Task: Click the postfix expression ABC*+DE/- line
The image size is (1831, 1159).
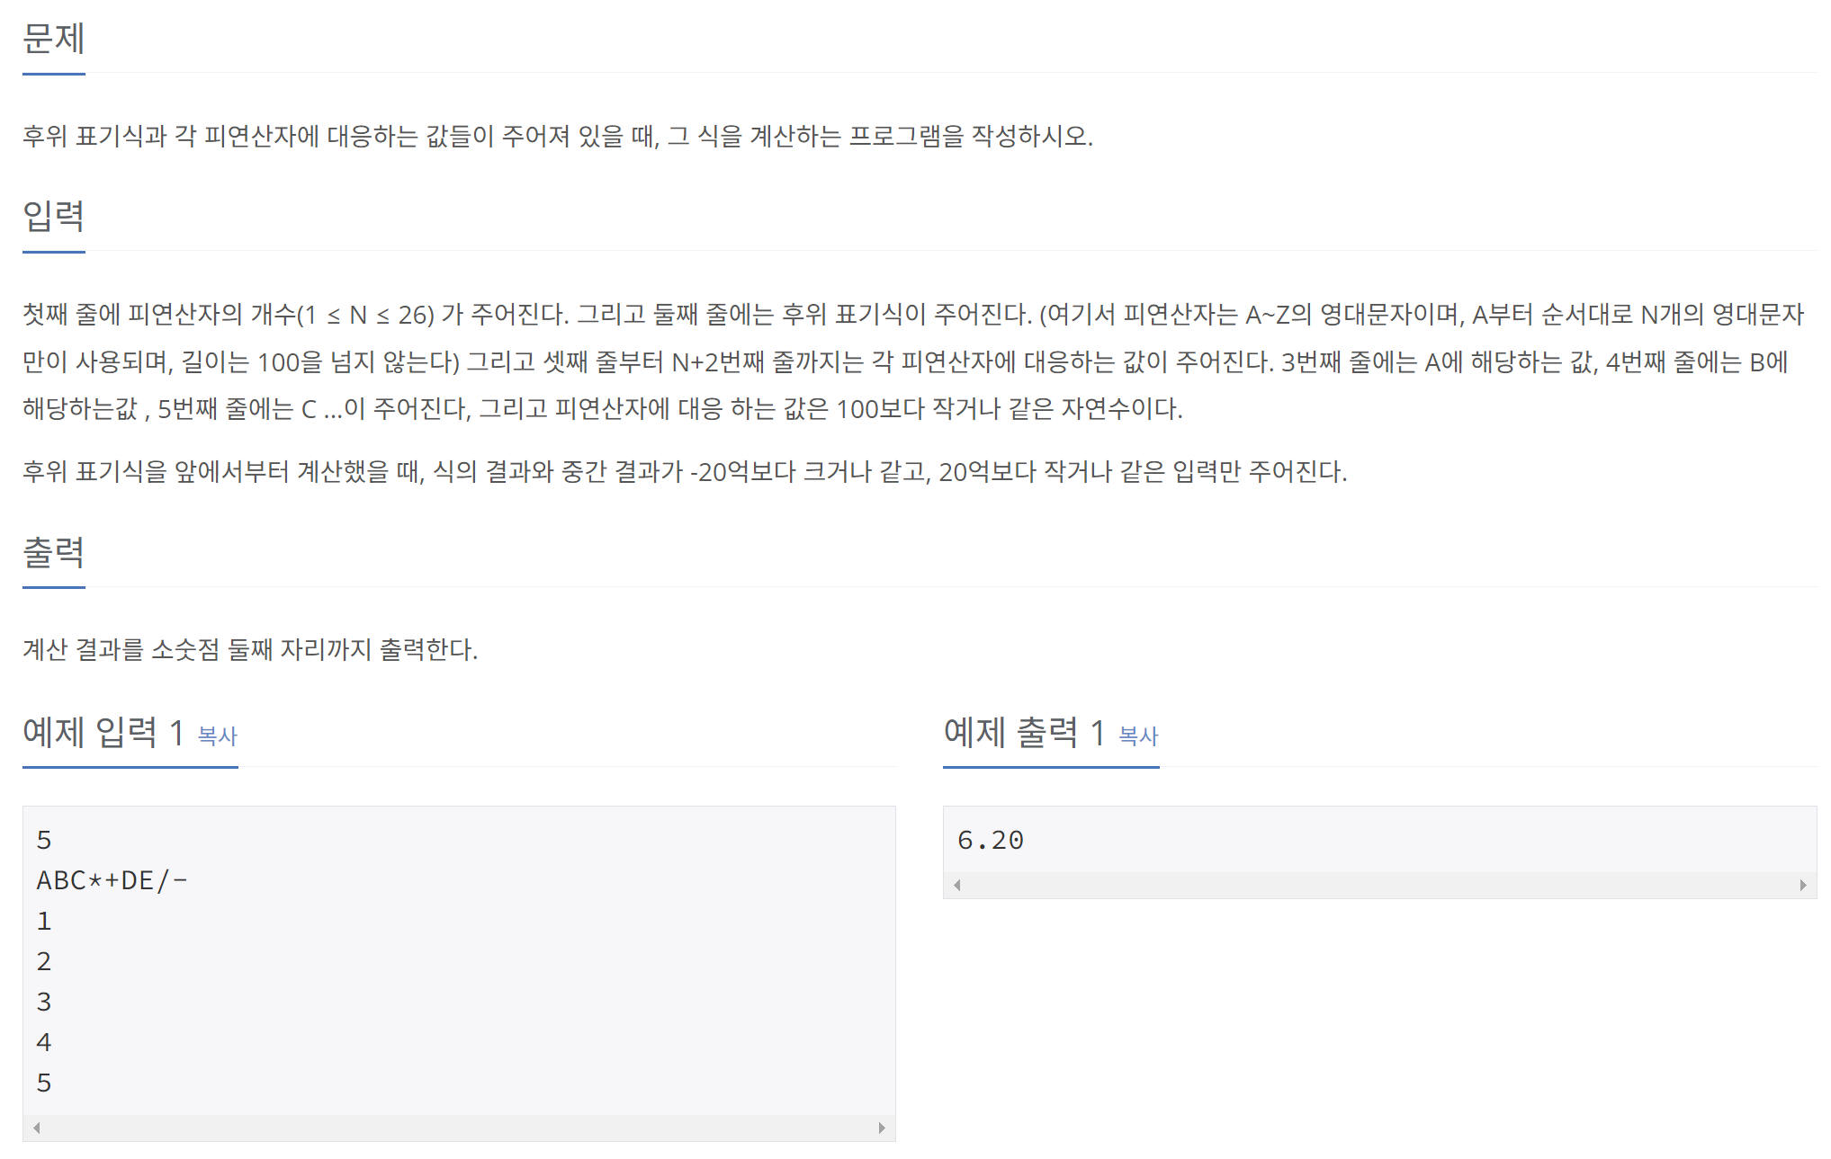Action: click(x=112, y=880)
